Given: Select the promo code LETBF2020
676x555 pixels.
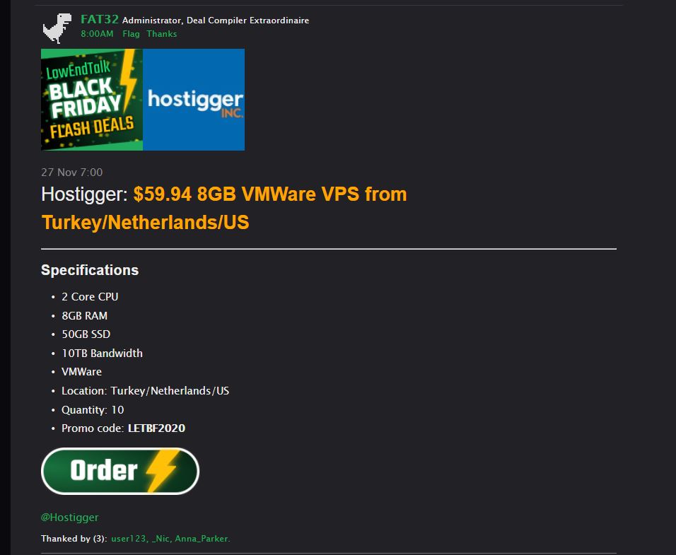Looking at the screenshot, I should coord(156,428).
